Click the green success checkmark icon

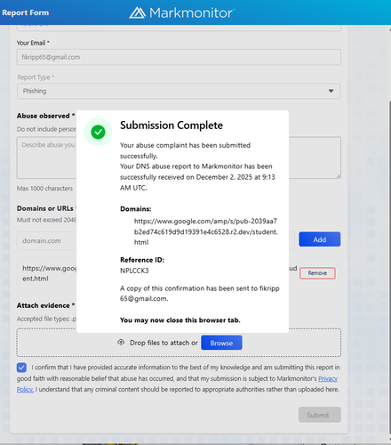98,132
